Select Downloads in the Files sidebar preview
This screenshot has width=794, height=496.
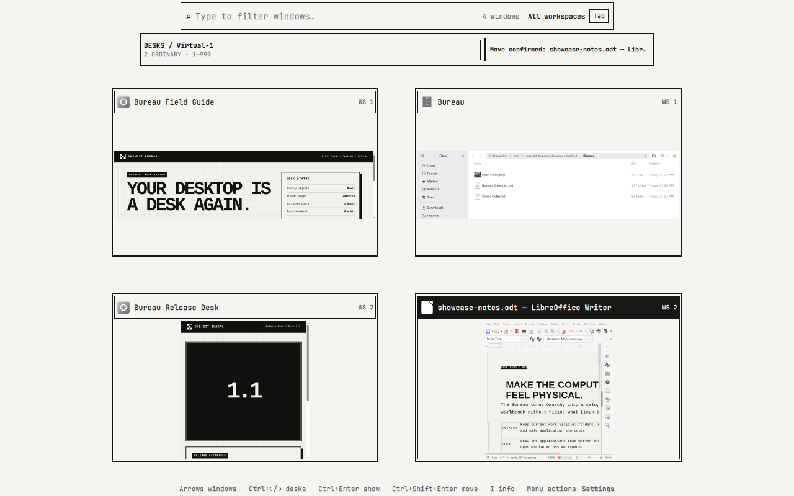(443, 208)
